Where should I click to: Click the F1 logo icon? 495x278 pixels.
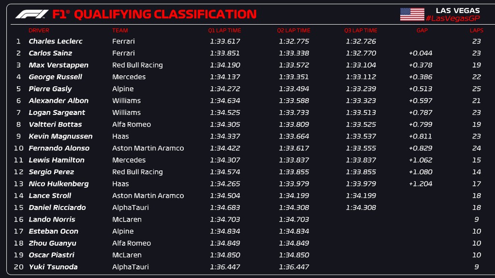tap(32, 14)
